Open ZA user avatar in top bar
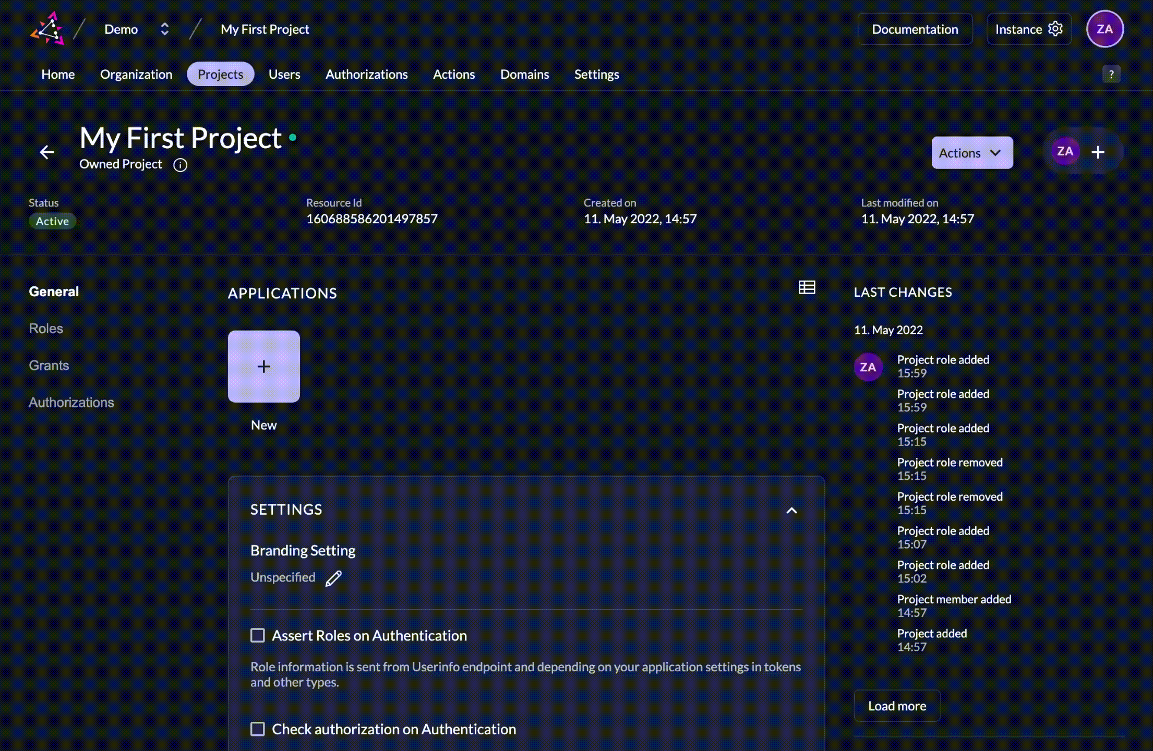1153x751 pixels. coord(1104,29)
